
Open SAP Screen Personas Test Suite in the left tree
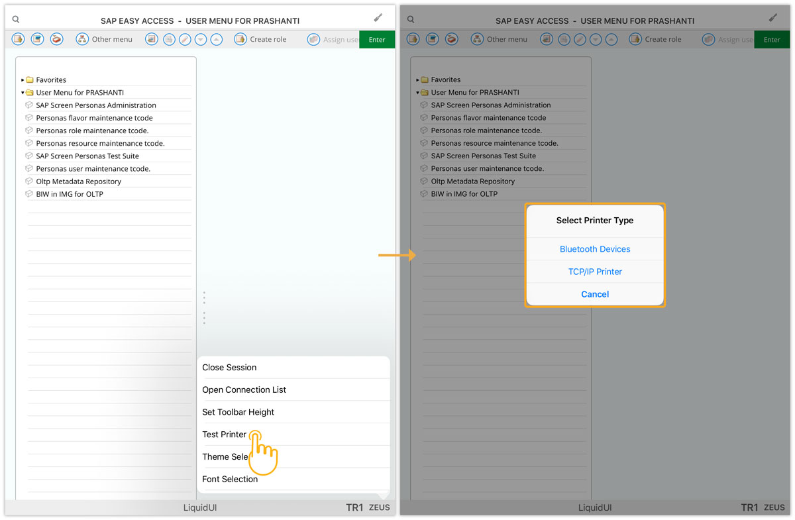point(87,156)
